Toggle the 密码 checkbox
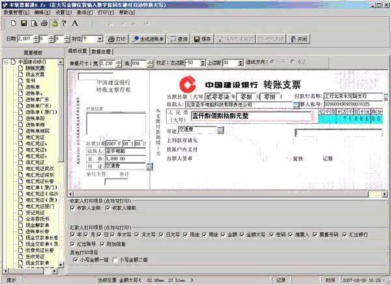 (x=271, y=235)
